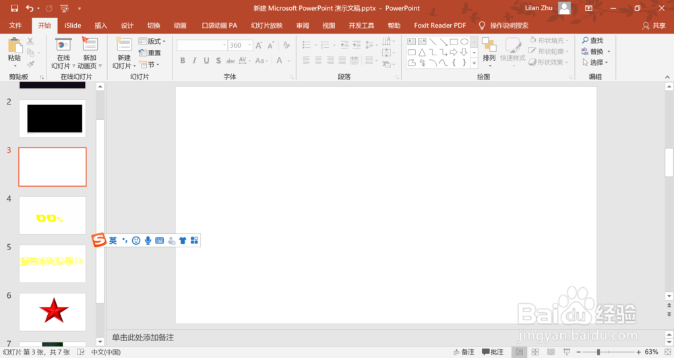Open the 文件 file tab
Image resolution: width=674 pixels, height=358 pixels.
(16, 26)
